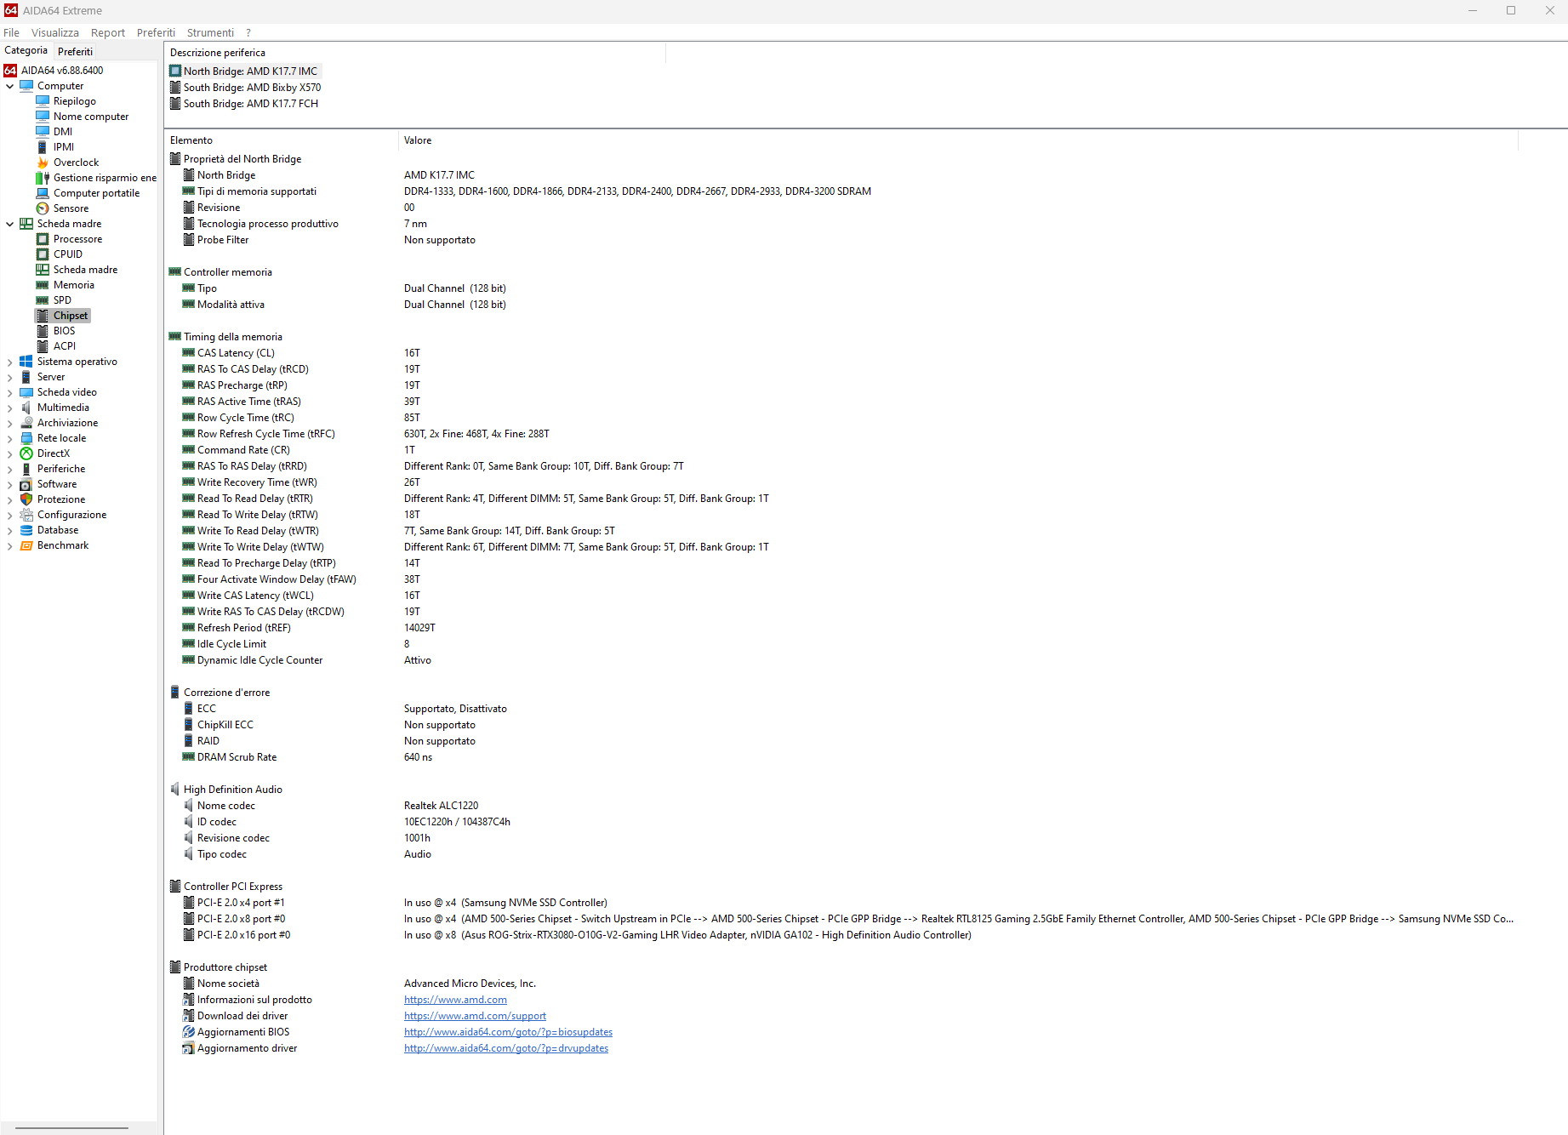The height and width of the screenshot is (1135, 1568).
Task: Expand the Rete locale node
Action: (10, 438)
